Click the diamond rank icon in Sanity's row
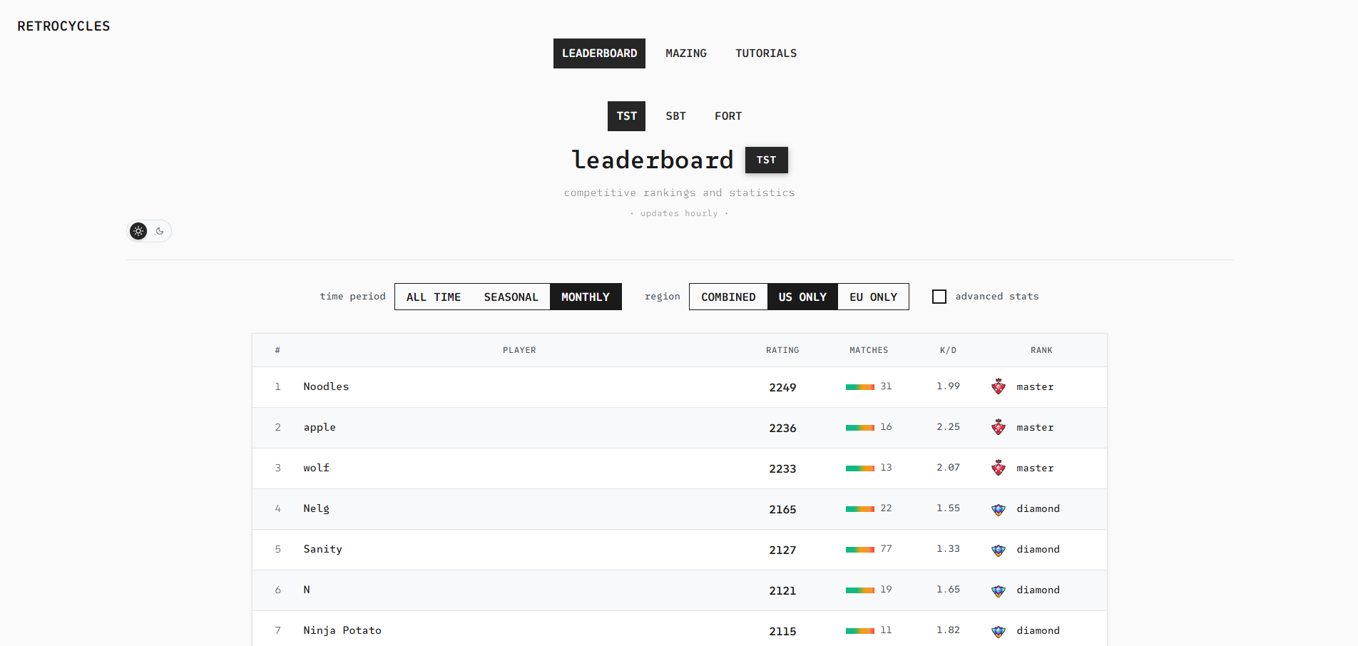The height and width of the screenshot is (646, 1358). (999, 550)
